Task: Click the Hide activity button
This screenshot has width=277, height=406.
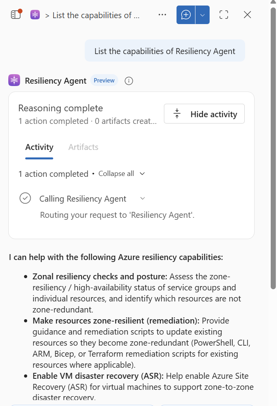Action: point(204,114)
